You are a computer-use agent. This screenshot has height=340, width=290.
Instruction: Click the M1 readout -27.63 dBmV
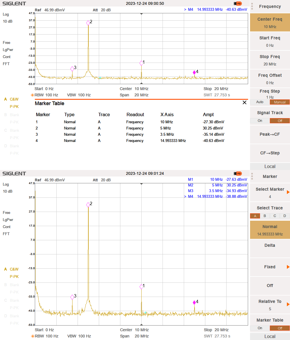pyautogui.click(x=236, y=179)
